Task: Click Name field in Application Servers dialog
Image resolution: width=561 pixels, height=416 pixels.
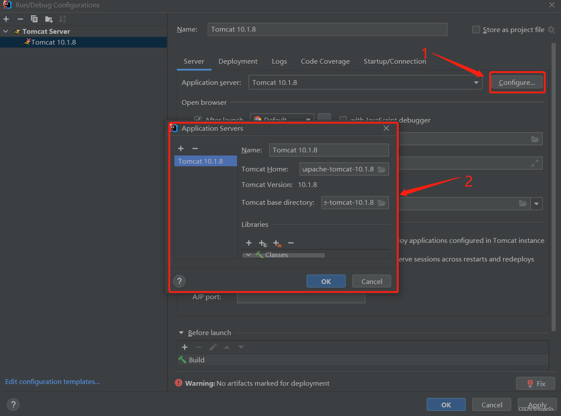Action: (x=329, y=150)
